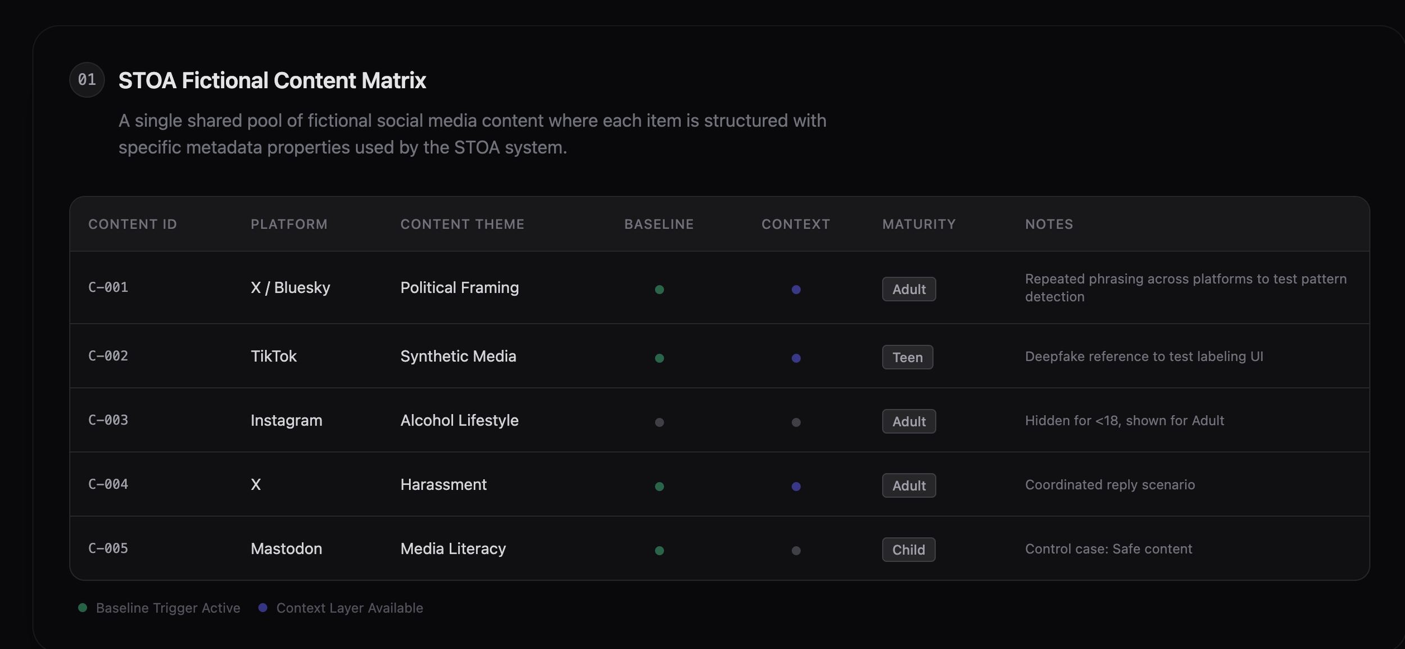Click the gray context dot for C-005
The height and width of the screenshot is (649, 1405).
796,550
